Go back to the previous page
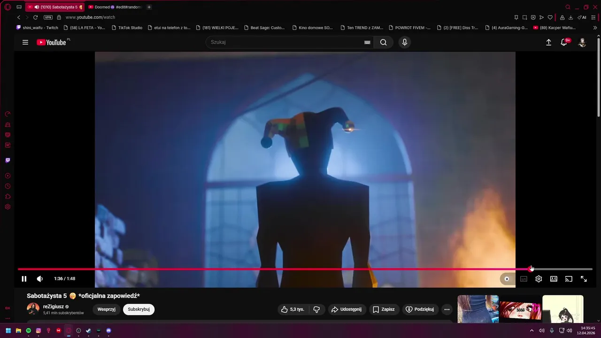The image size is (601, 338). tap(19, 17)
